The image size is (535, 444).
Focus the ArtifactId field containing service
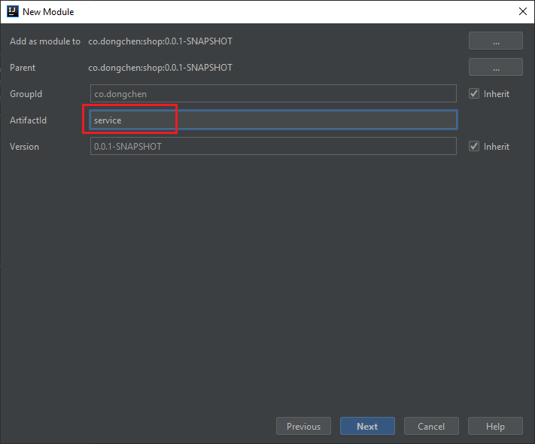(272, 120)
